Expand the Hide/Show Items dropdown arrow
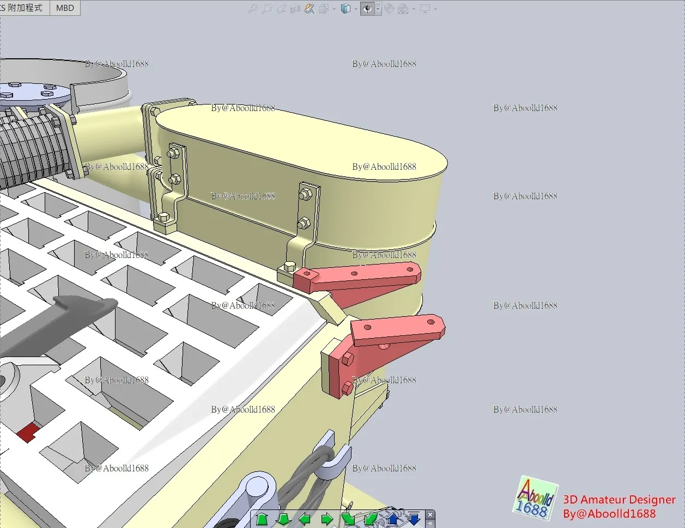 [378, 9]
